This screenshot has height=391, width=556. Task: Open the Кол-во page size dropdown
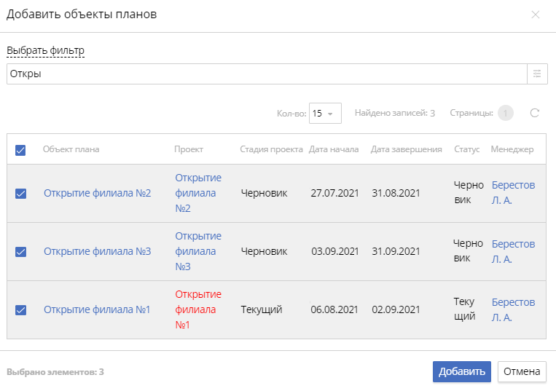point(325,113)
